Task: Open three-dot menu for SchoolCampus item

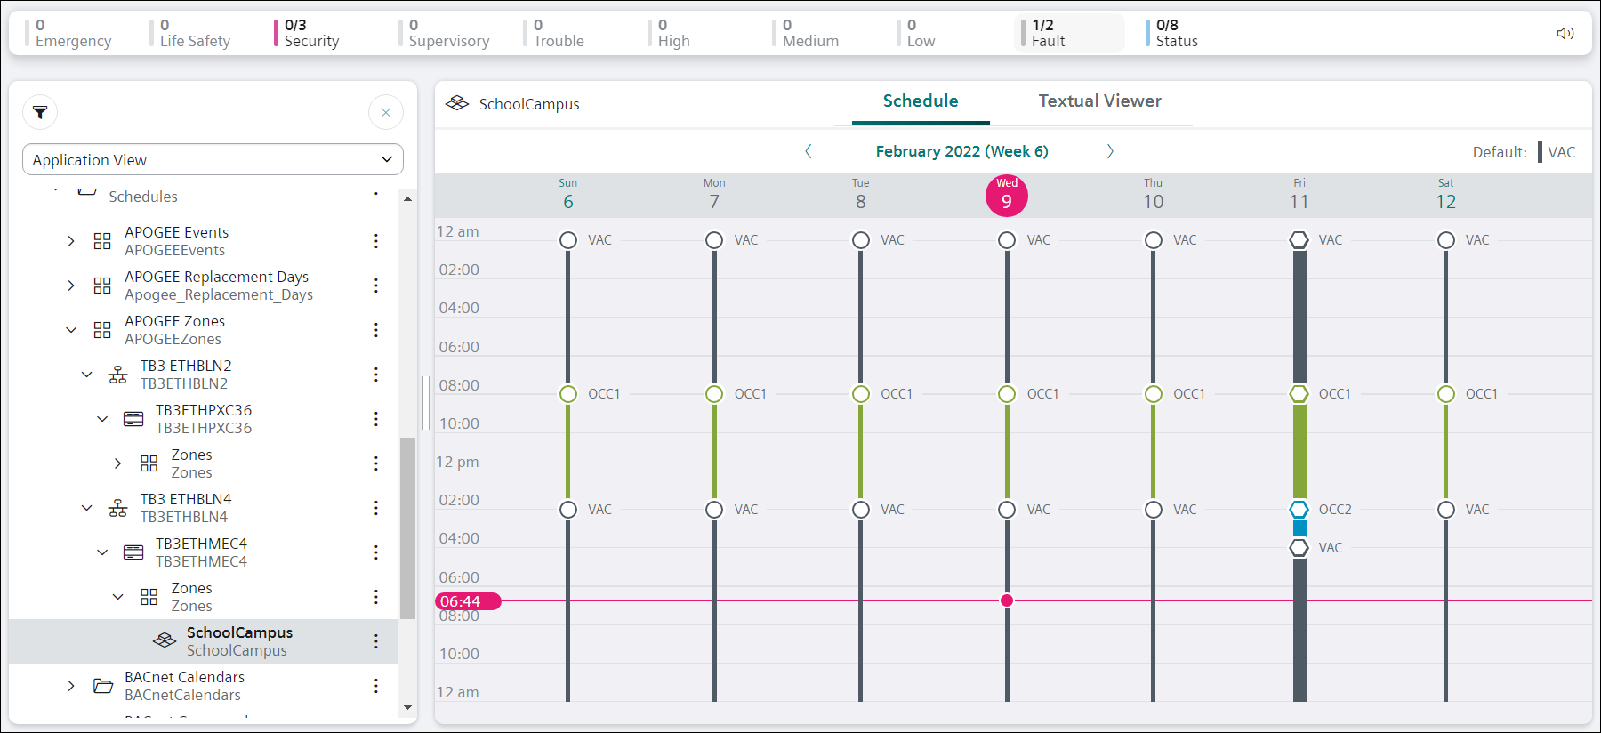Action: click(x=376, y=641)
